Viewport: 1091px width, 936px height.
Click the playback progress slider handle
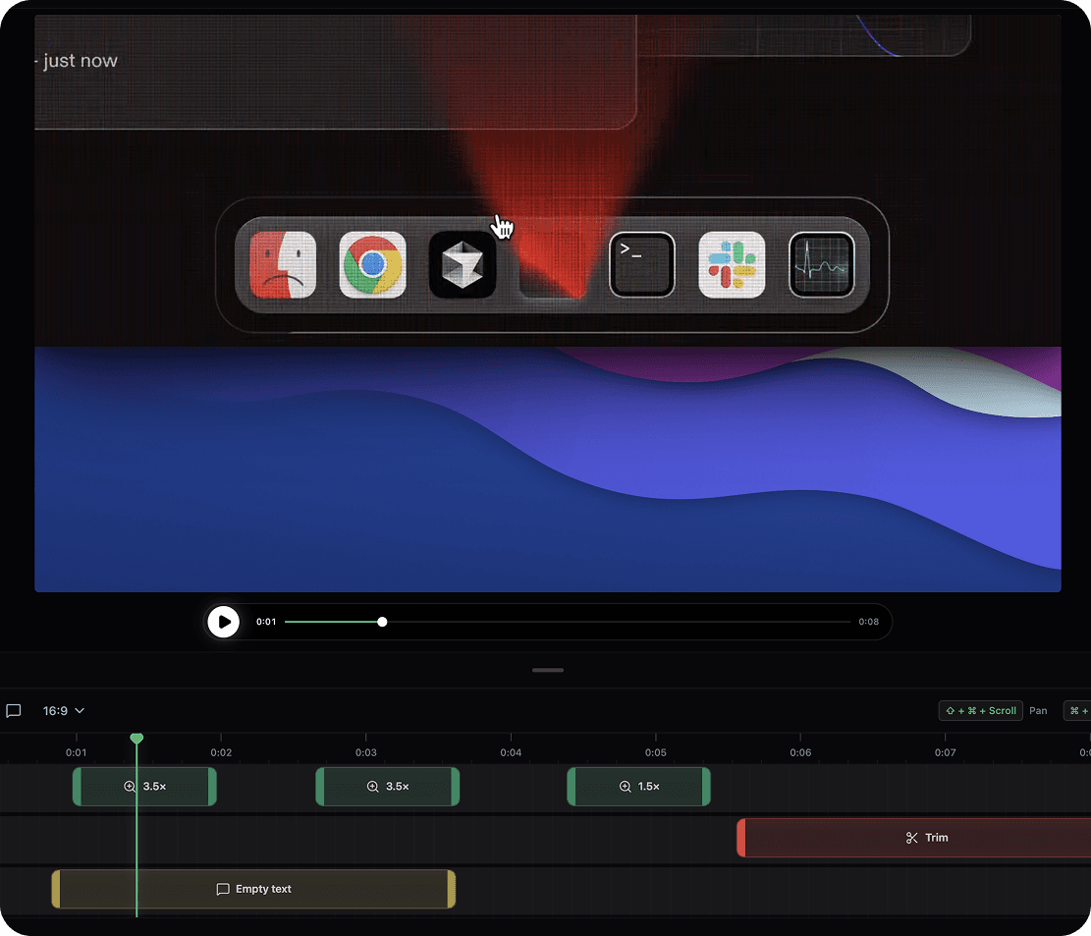click(382, 622)
